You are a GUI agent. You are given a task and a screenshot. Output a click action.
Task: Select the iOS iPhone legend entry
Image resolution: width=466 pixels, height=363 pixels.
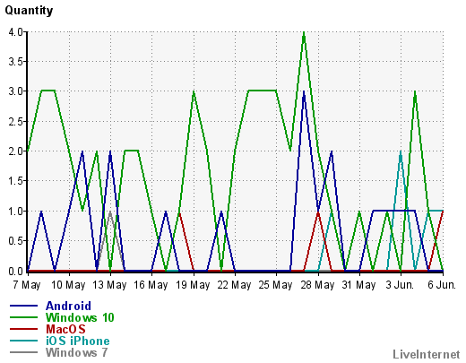pos(78,341)
